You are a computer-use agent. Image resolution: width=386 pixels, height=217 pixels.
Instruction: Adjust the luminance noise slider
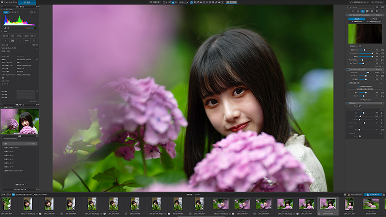(x=366, y=50)
